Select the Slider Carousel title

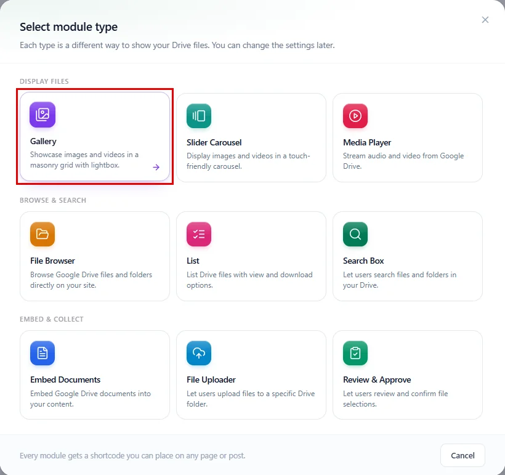tap(214, 142)
